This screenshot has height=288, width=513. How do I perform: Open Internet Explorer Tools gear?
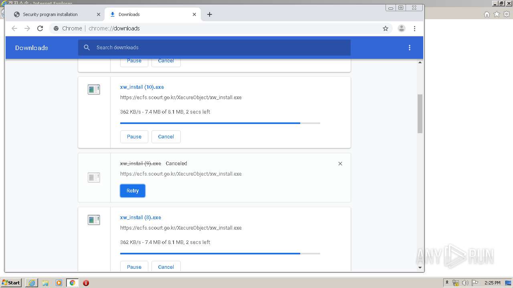(x=507, y=14)
